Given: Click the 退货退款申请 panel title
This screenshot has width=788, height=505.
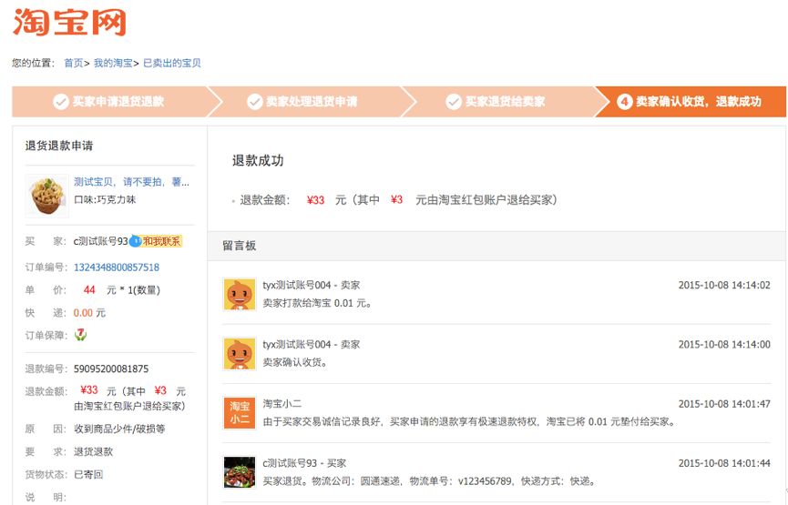Looking at the screenshot, I should pyautogui.click(x=59, y=146).
